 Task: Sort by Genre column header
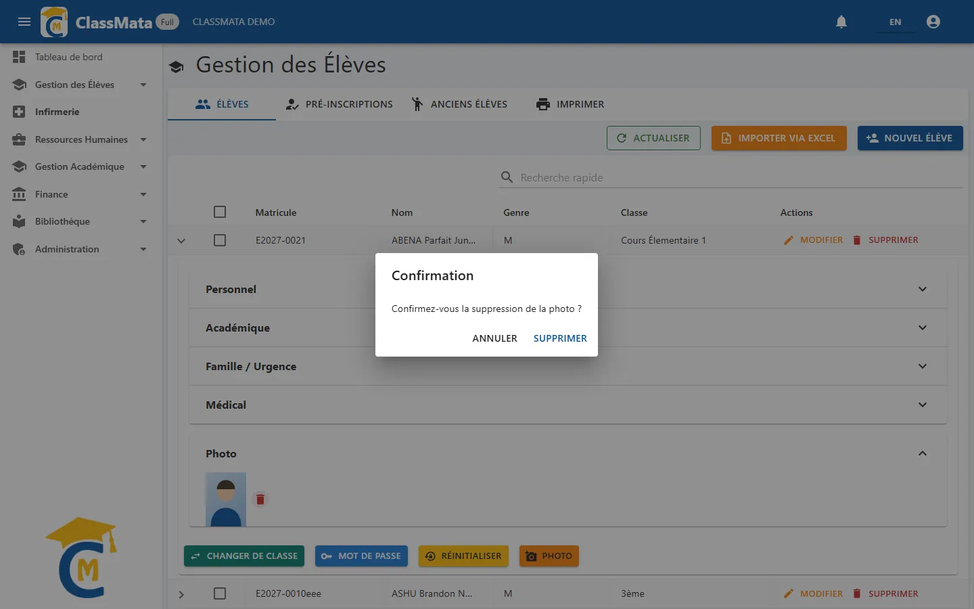(x=516, y=212)
